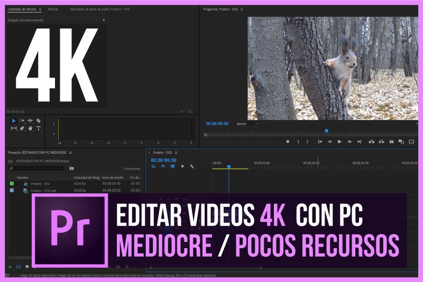Image resolution: width=423 pixels, height=282 pixels.
Task: Switch project panel to list view icon
Action: click(19, 267)
